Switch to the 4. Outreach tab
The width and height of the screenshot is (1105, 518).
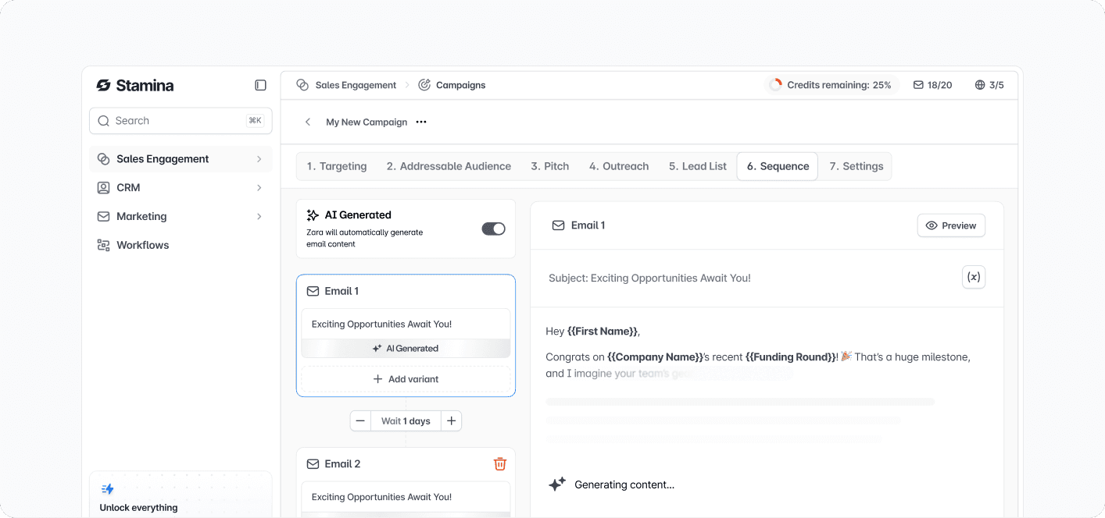tap(619, 167)
